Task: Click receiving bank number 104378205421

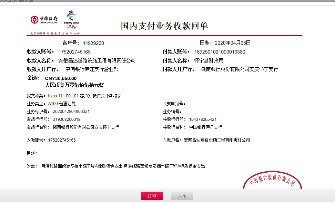Action: pos(203,119)
